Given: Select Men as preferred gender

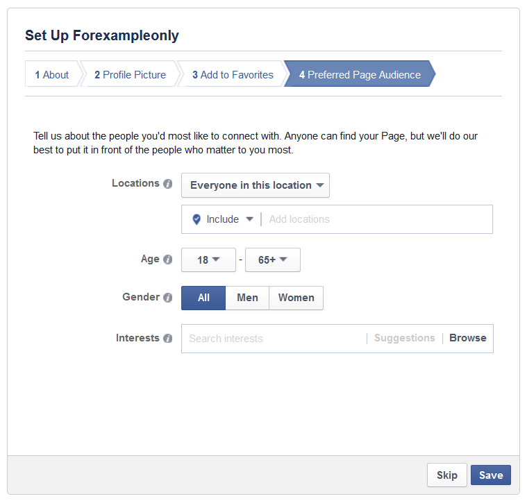Looking at the screenshot, I should (247, 298).
